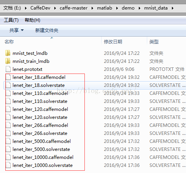Select file name lenet_iter_18.solverstate

tap(38, 85)
